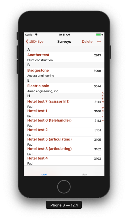Jump to letter Z in index

(x=103, y=120)
